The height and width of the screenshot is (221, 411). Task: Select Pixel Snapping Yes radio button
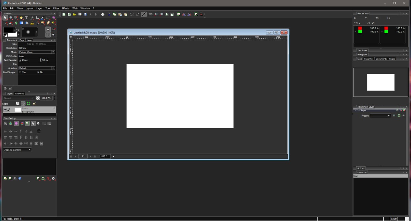point(20,72)
